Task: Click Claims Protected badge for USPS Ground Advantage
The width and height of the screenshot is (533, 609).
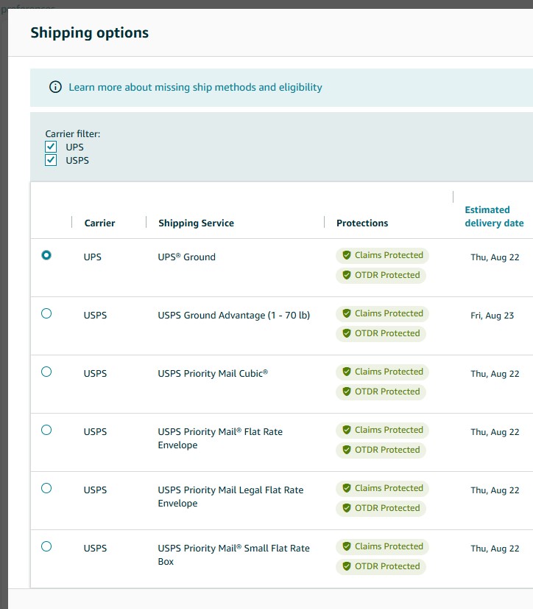Action: 382,313
